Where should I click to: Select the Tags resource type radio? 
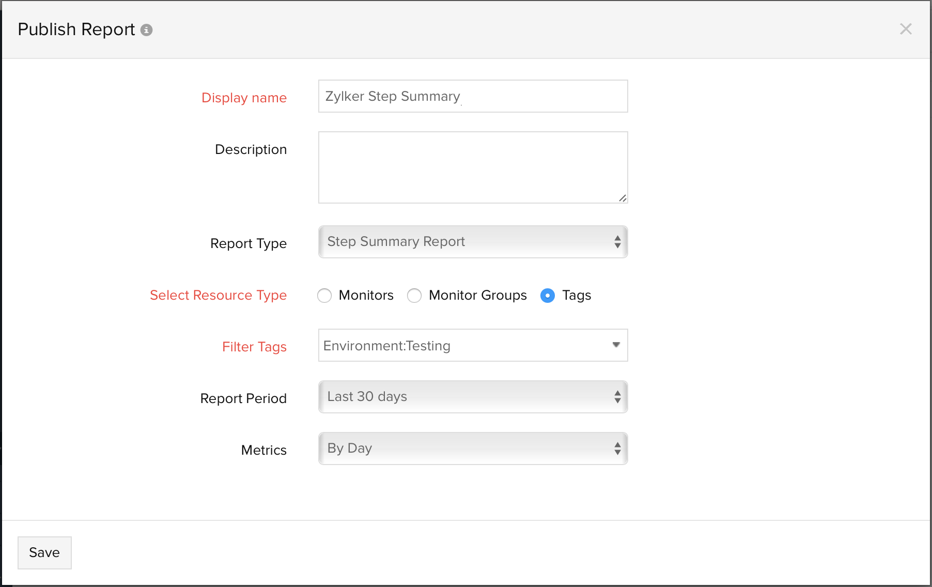(548, 296)
